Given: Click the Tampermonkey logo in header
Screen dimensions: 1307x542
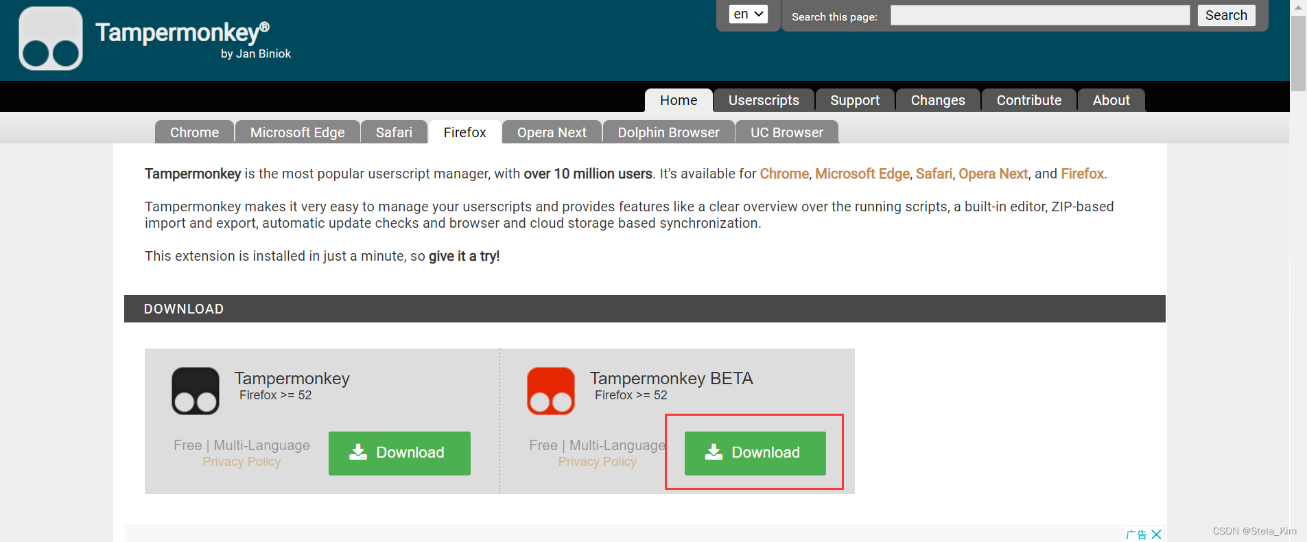Looking at the screenshot, I should 51,38.
